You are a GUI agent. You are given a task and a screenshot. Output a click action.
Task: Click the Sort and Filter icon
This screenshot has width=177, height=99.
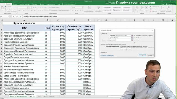click(162, 8)
